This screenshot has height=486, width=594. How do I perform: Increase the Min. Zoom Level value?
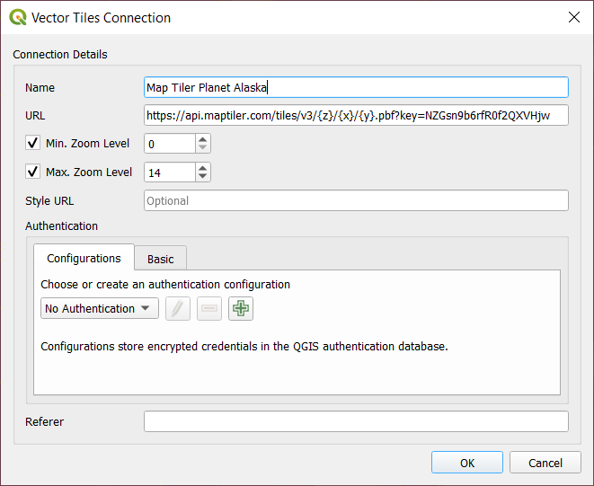click(x=203, y=139)
